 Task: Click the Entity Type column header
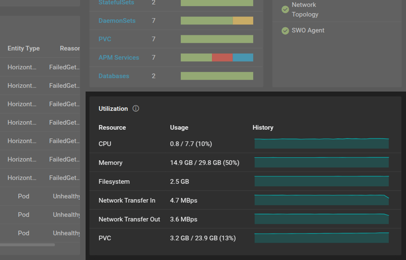coord(23,48)
